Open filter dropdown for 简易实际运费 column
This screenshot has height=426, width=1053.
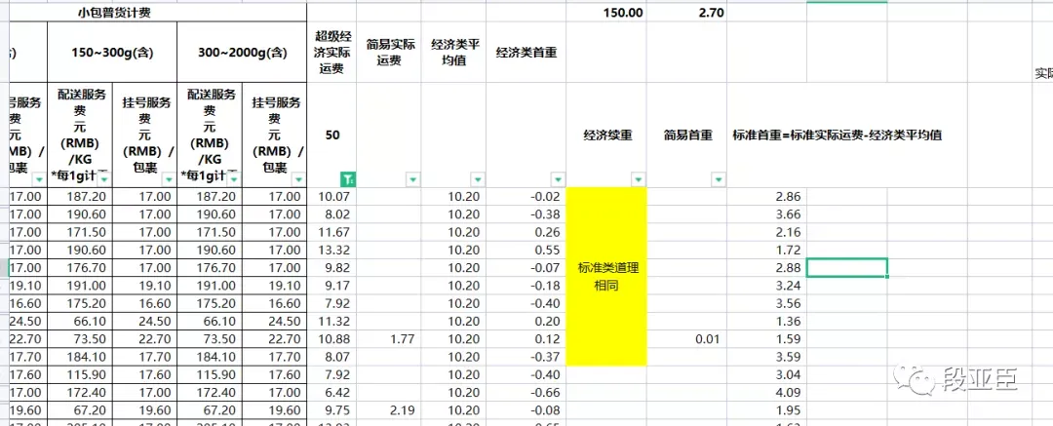413,179
